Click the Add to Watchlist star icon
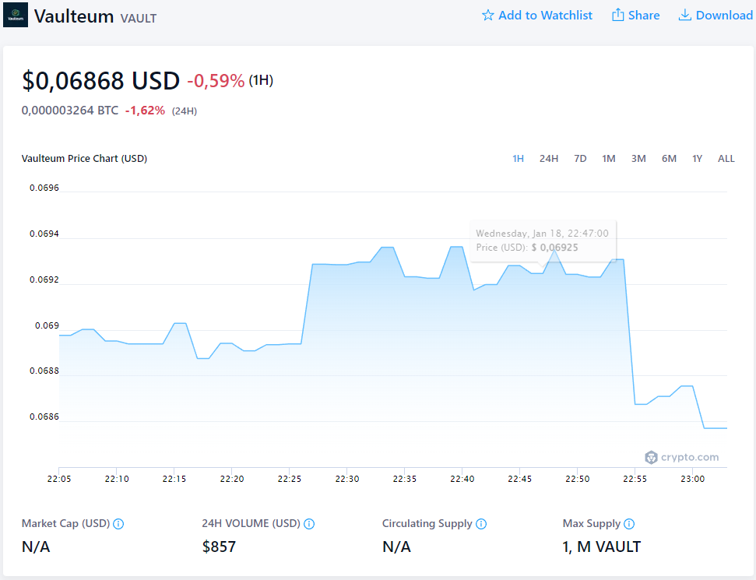Screen dimensions: 756x580 click(x=488, y=16)
